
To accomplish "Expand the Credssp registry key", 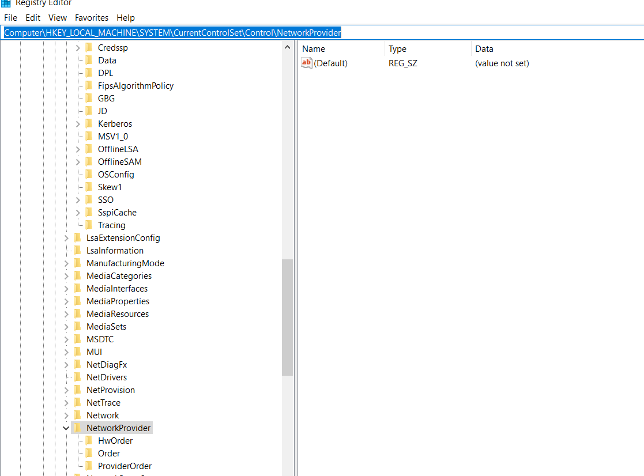I will (77, 47).
